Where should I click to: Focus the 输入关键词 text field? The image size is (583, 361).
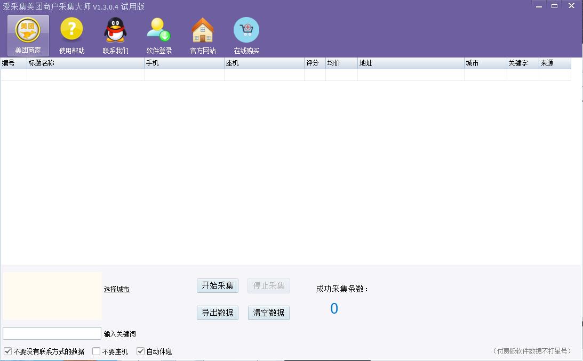52,333
